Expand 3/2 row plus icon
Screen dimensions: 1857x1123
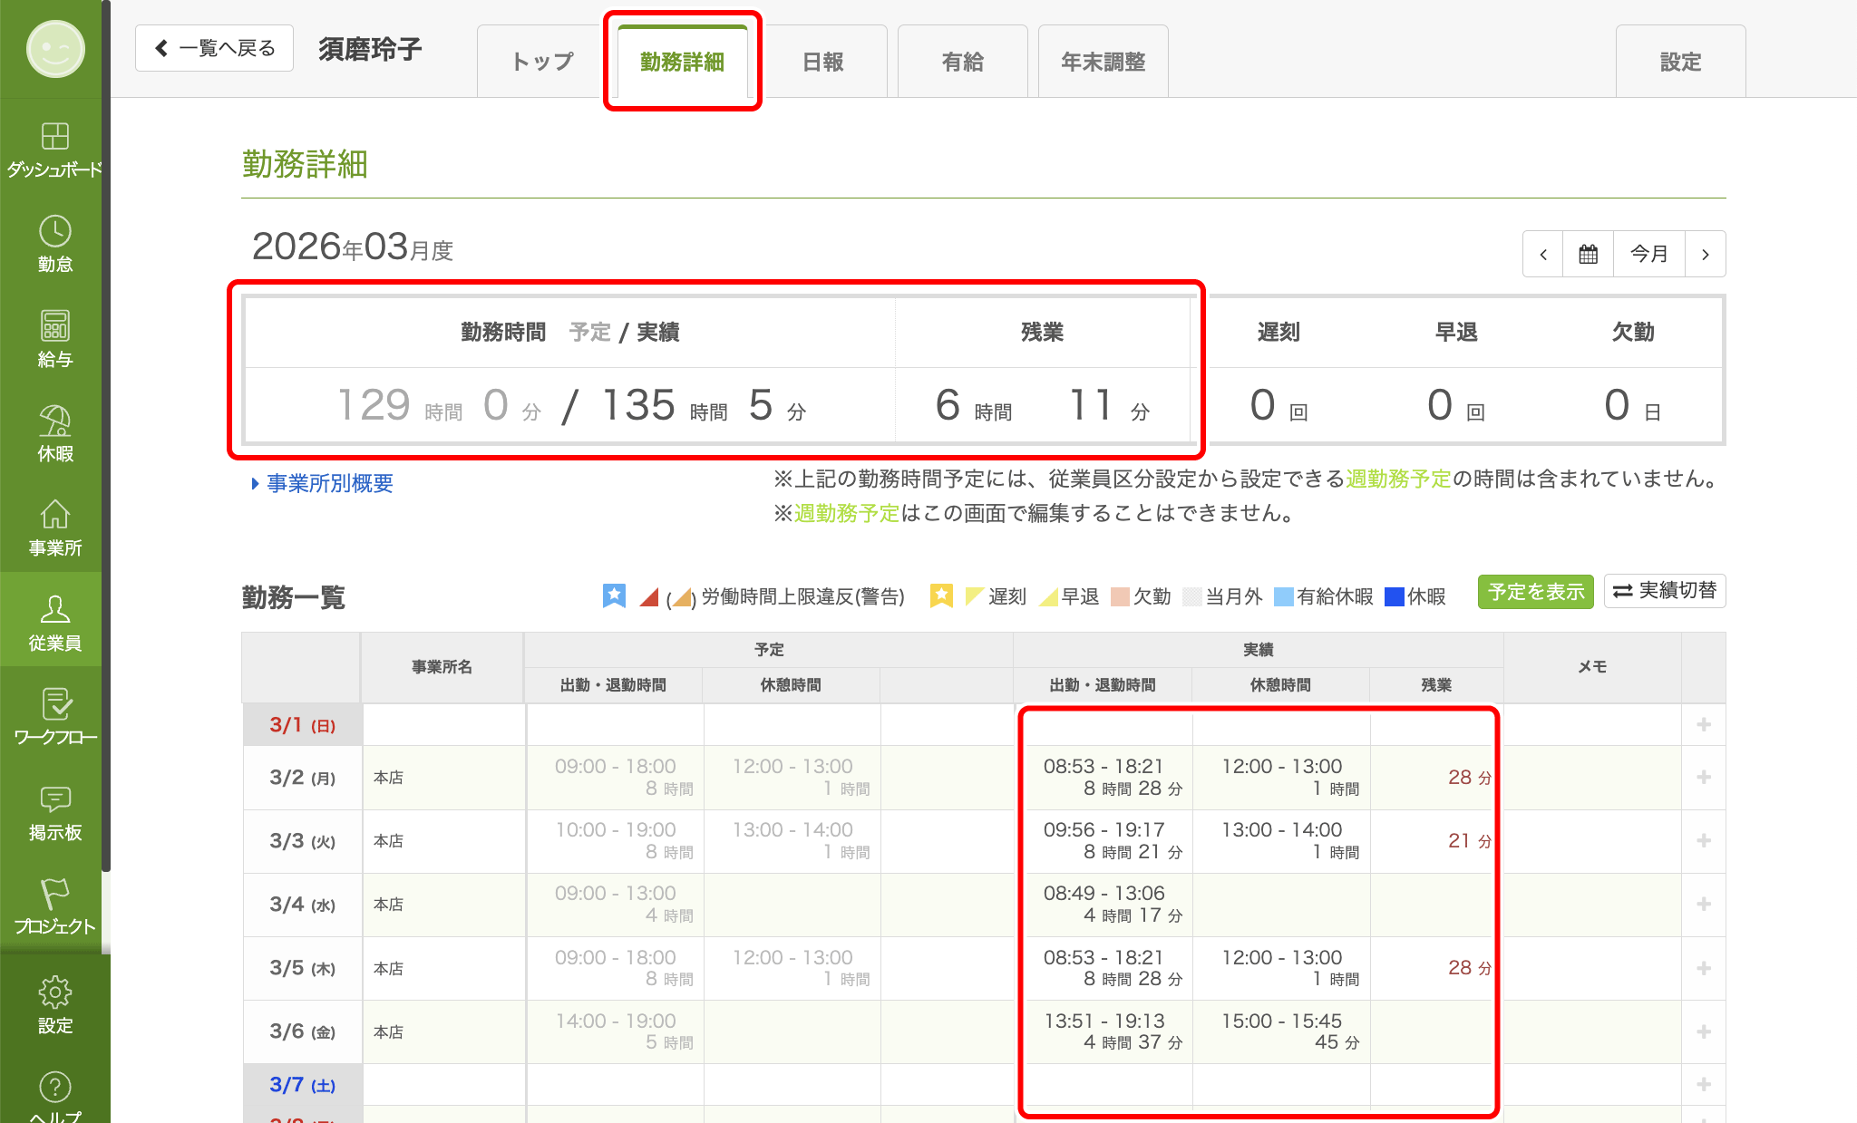pos(1704,778)
